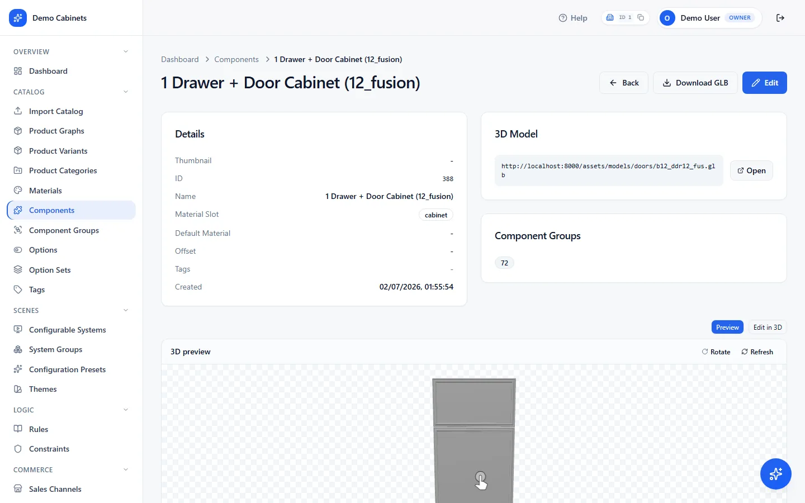Toggle the Rotate control in the 3D preview
The image size is (805, 503).
(x=716, y=352)
